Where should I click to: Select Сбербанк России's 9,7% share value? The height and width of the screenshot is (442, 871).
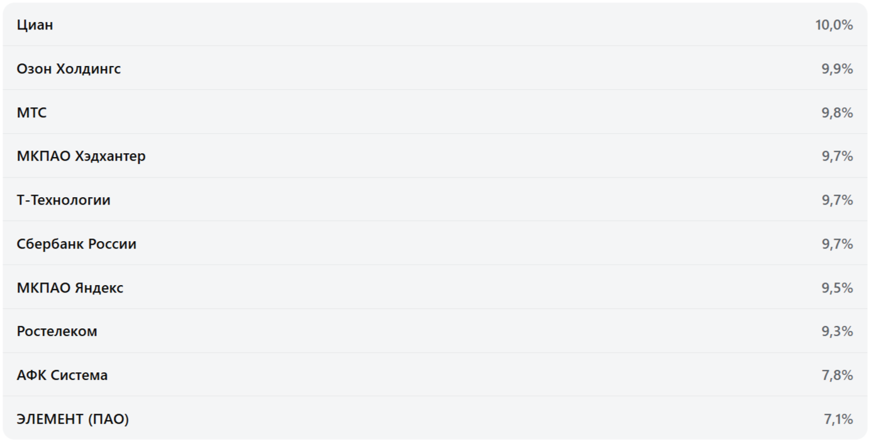[837, 244]
